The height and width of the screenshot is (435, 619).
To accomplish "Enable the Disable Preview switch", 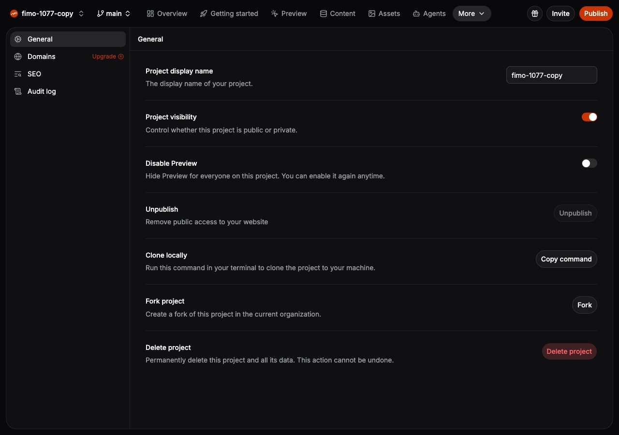I will coord(590,163).
